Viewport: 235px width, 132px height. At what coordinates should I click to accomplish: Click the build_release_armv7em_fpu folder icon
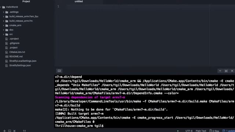tap(7, 16)
